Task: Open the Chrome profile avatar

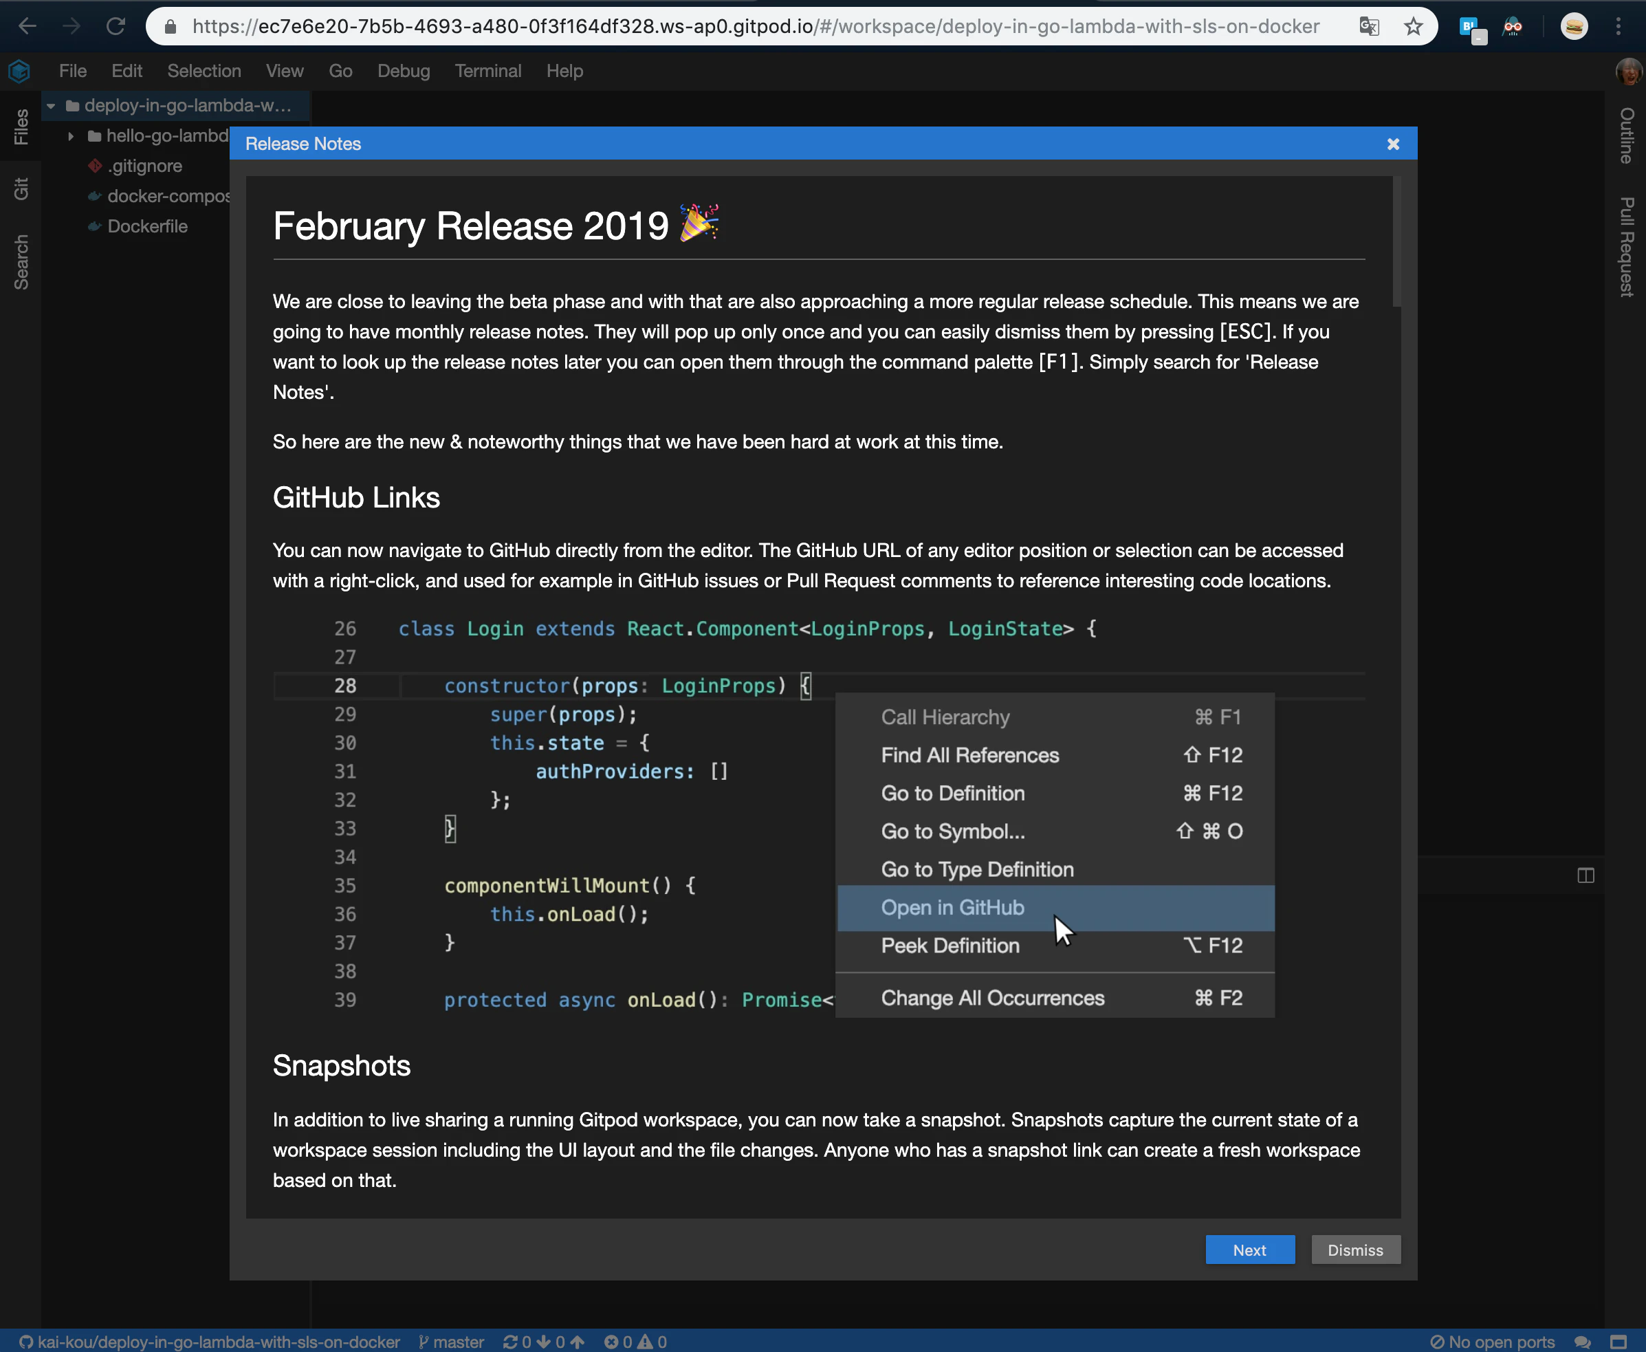Action: [1574, 27]
